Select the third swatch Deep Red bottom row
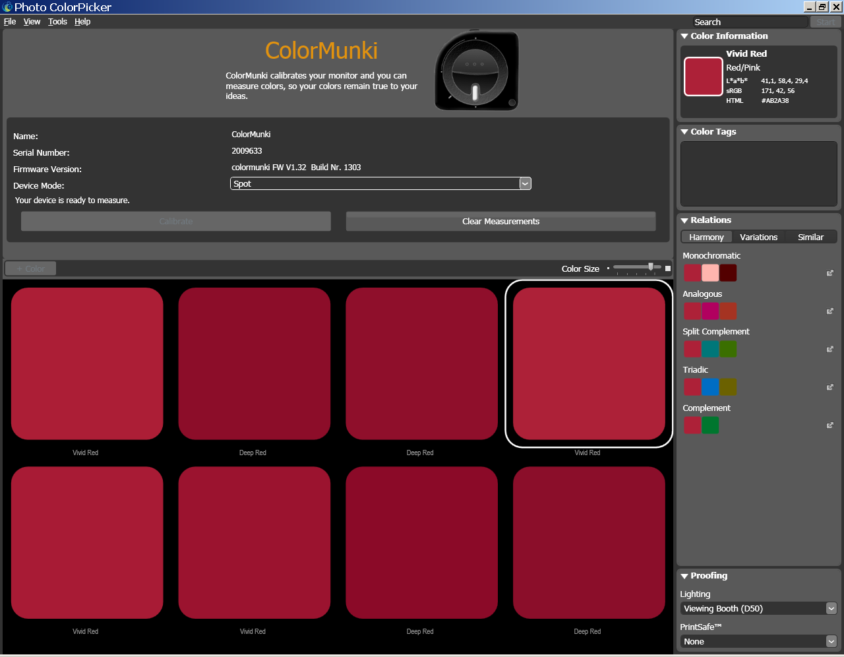 [422, 543]
